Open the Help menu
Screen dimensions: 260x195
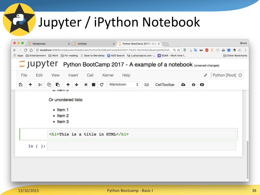pos(126,75)
